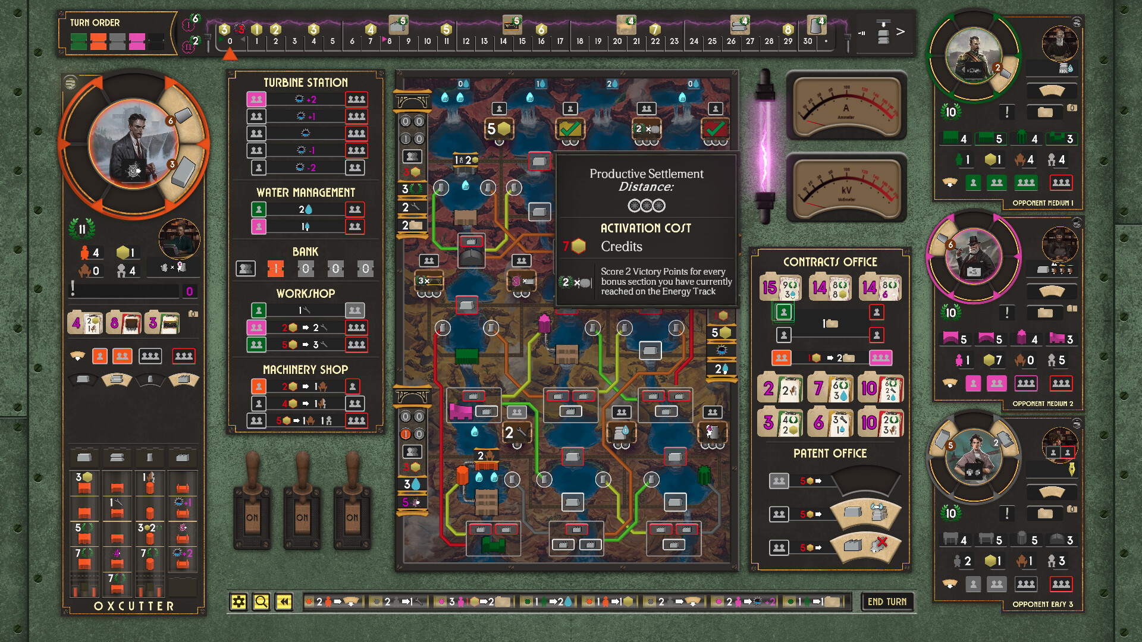View Opponent Easy 3 character portrait
This screenshot has height=642, width=1142.
(973, 457)
